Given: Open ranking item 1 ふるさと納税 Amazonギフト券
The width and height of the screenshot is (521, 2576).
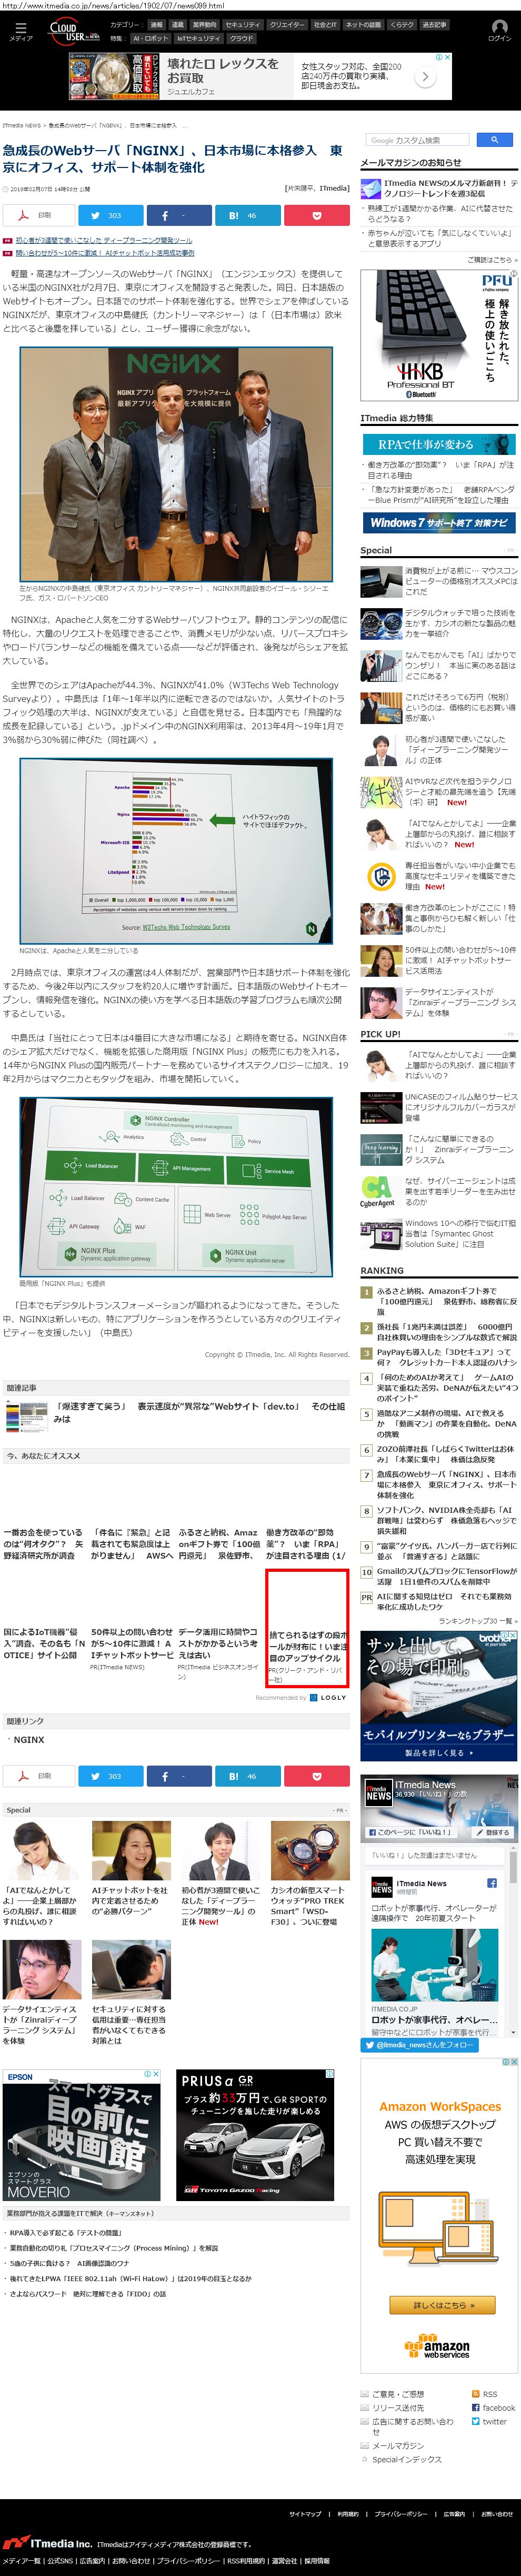Looking at the screenshot, I should [x=446, y=1301].
